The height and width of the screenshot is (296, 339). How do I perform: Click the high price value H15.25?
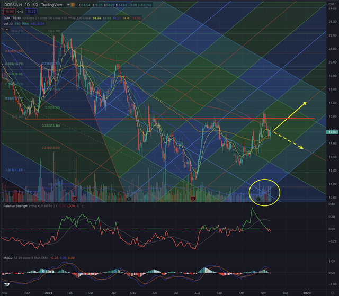[97, 5]
